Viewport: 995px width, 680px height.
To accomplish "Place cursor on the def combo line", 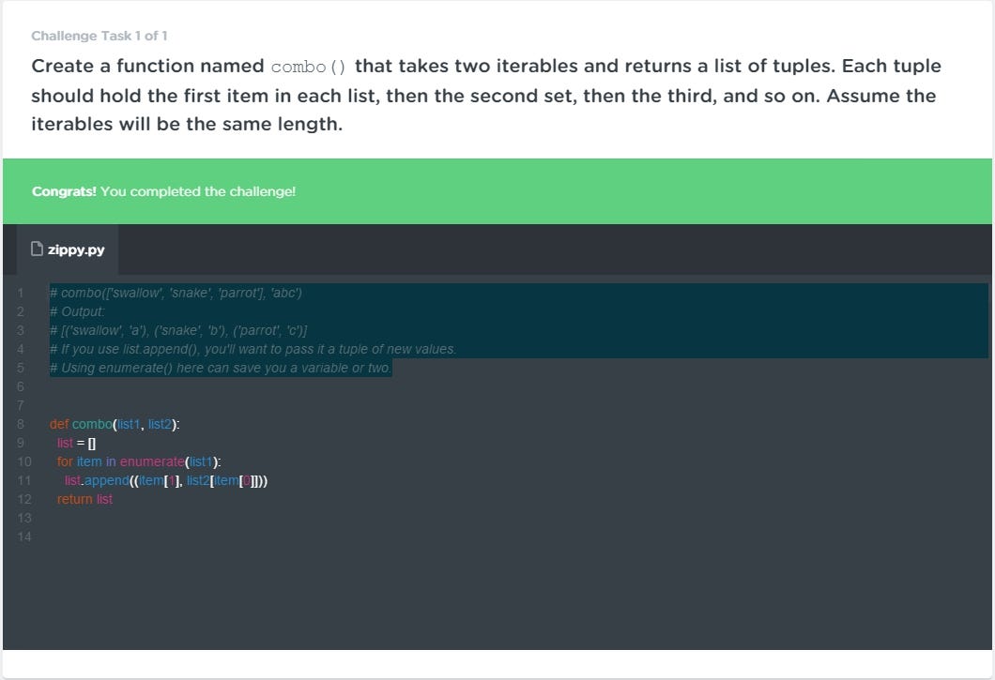I will point(113,424).
